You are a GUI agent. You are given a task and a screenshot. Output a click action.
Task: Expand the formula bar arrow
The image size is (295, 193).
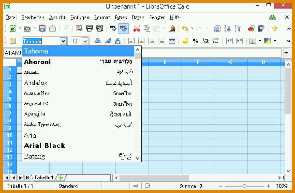[x=286, y=53]
